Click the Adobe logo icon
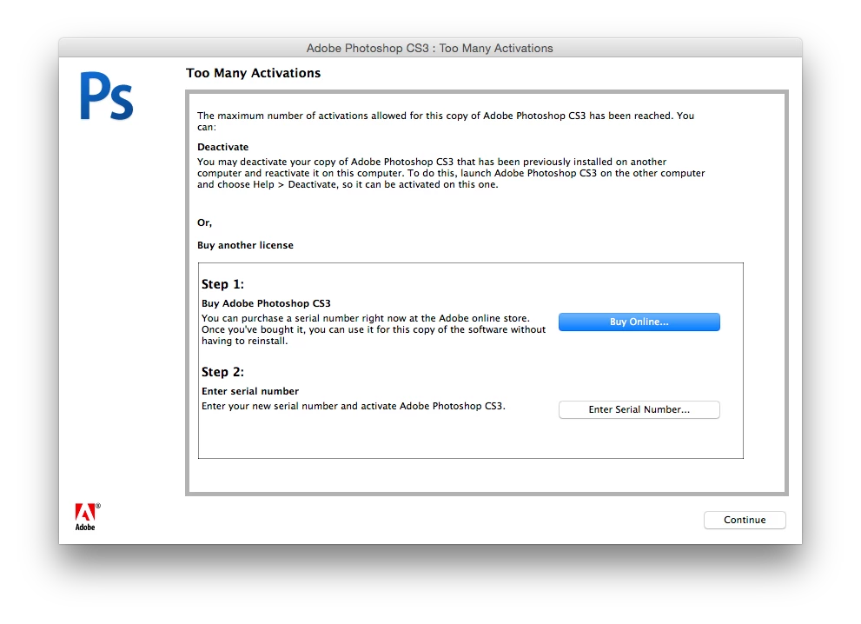This screenshot has height=624, width=861. (x=87, y=516)
